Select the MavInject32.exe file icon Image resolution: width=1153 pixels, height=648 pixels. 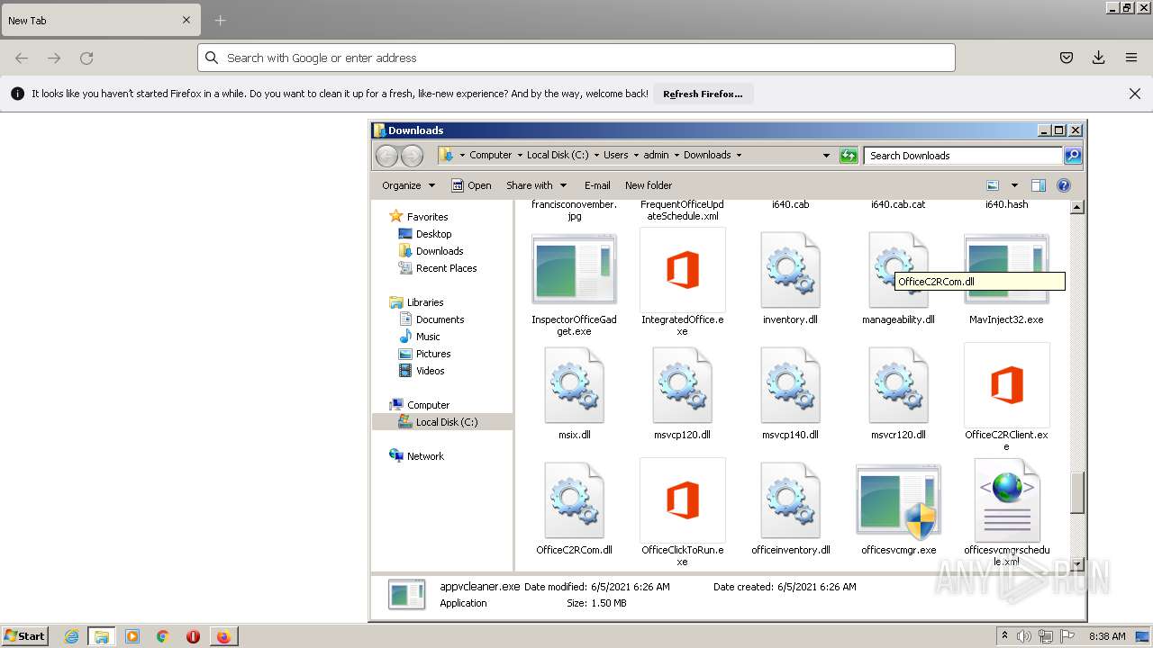[x=1006, y=269]
